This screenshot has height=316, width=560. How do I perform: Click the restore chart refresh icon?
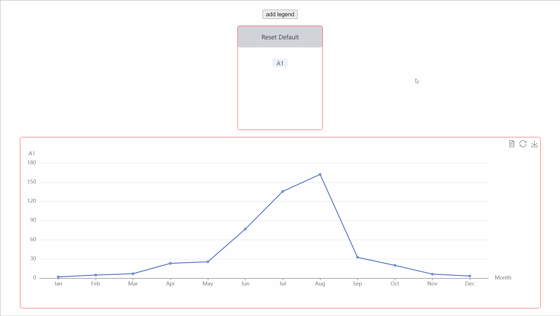pyautogui.click(x=523, y=144)
